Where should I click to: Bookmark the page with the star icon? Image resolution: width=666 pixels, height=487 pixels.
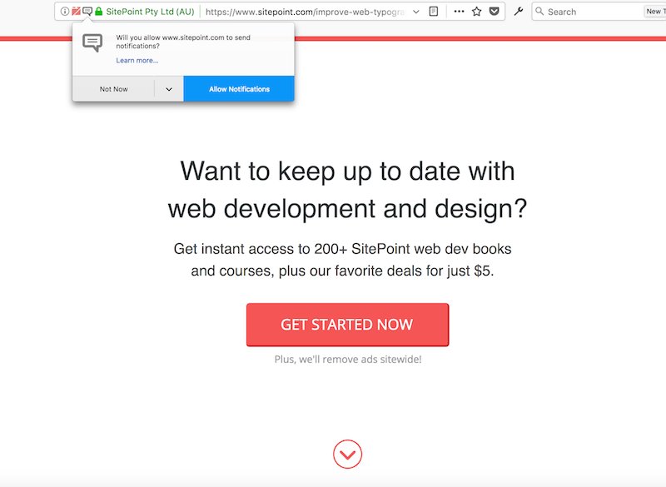[475, 12]
